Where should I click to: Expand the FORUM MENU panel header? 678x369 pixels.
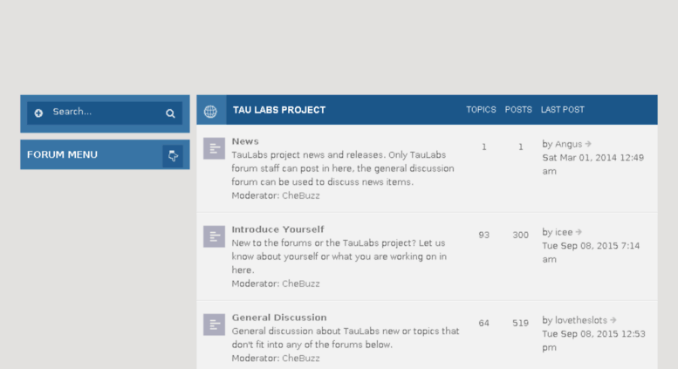click(105, 154)
